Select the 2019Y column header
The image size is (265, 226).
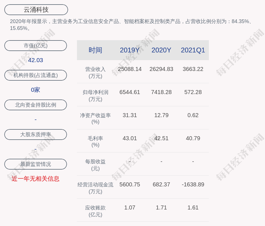click(x=130, y=50)
